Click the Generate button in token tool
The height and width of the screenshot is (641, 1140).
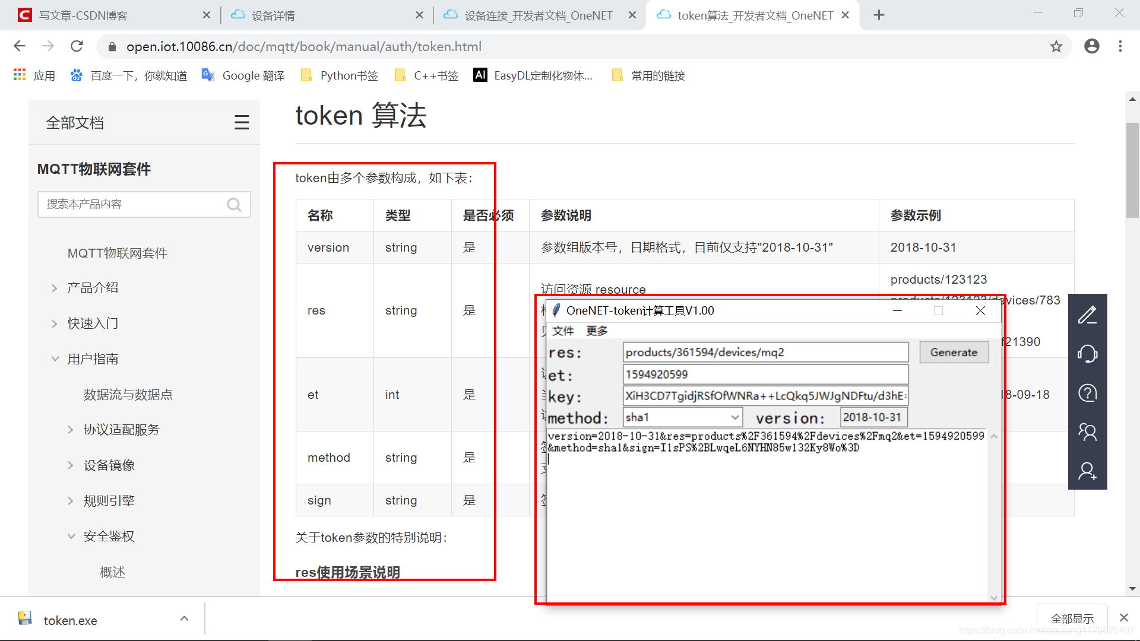coord(953,352)
